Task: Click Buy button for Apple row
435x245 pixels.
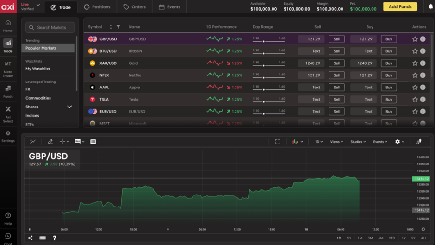Action: [389, 88]
